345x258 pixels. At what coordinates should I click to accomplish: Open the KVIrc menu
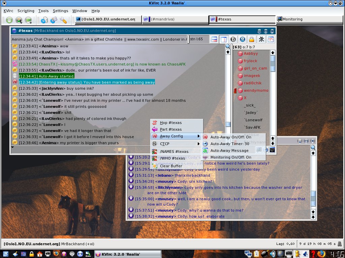coord(8,11)
